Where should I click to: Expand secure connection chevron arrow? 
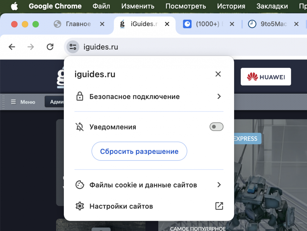pos(219,96)
